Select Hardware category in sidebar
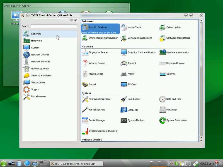The image size is (223, 167). click(50, 41)
